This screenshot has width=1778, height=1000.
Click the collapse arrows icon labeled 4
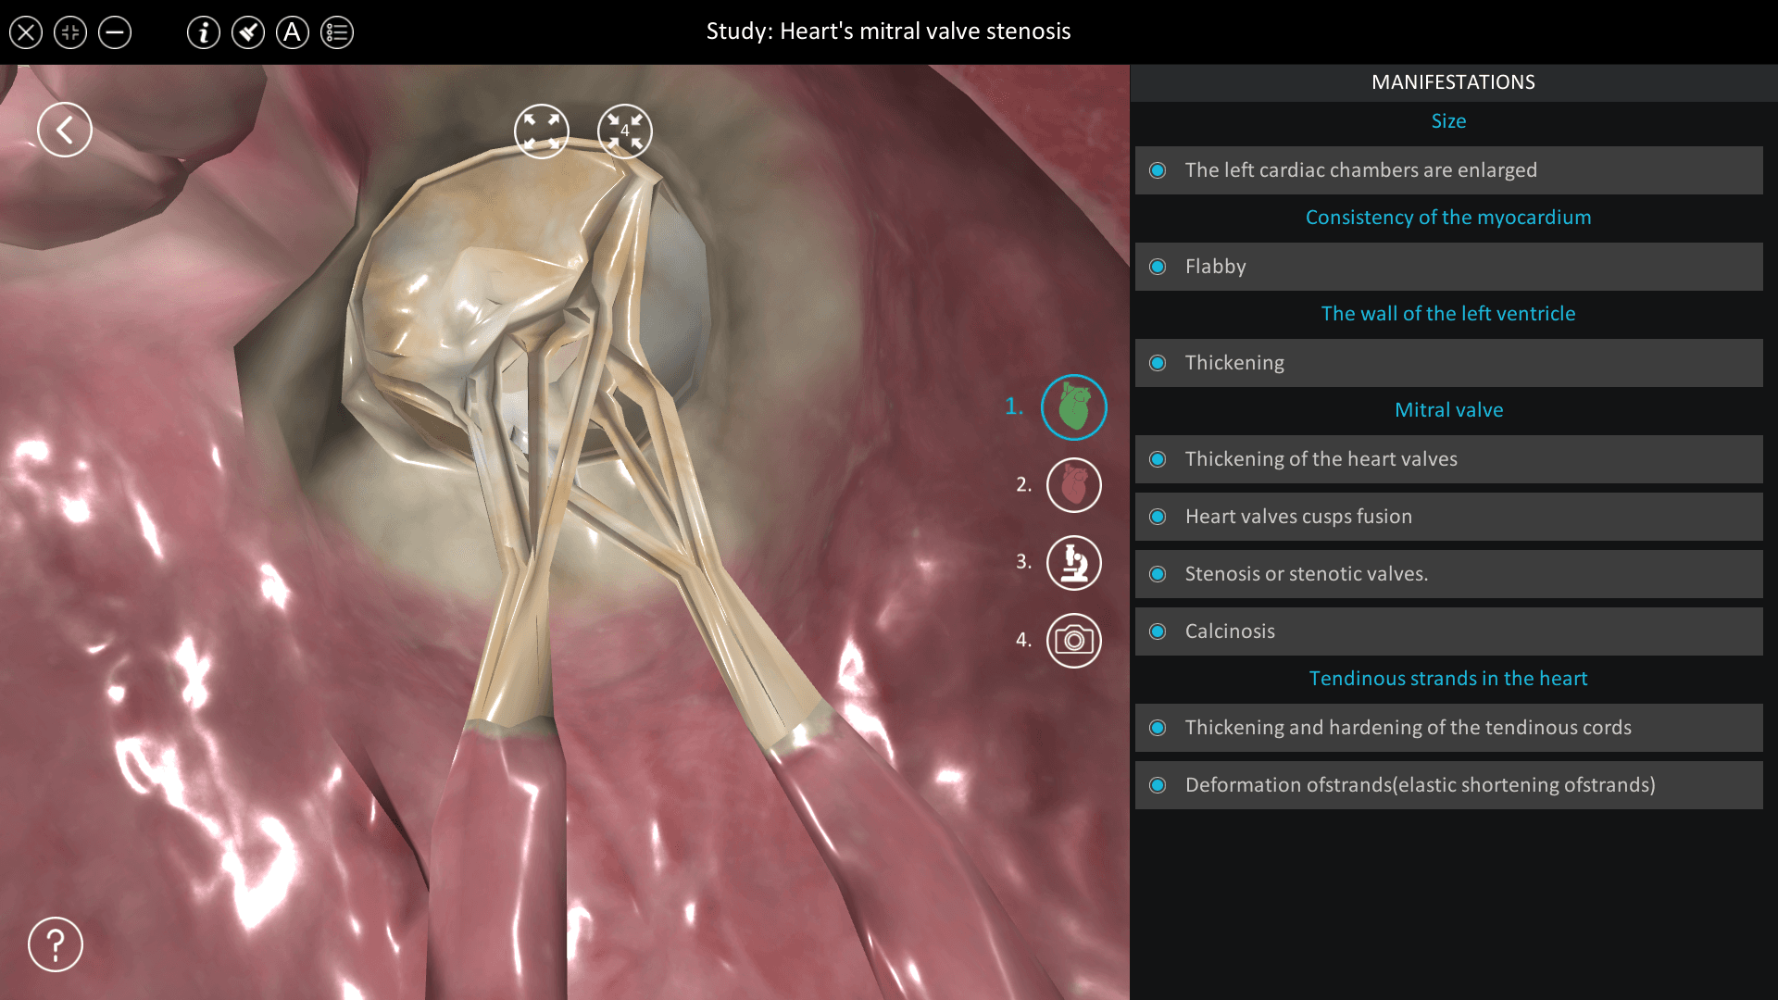(x=625, y=131)
